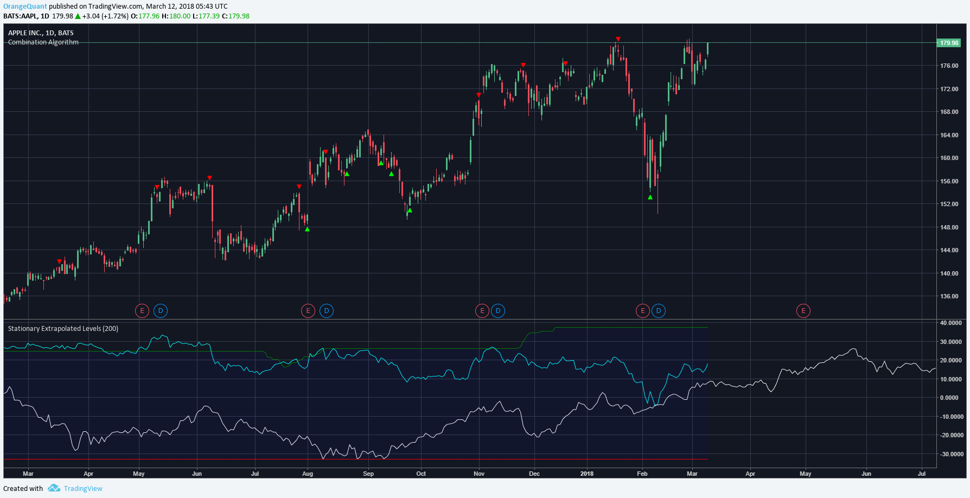Click the lone future E earnings marker

click(x=803, y=311)
